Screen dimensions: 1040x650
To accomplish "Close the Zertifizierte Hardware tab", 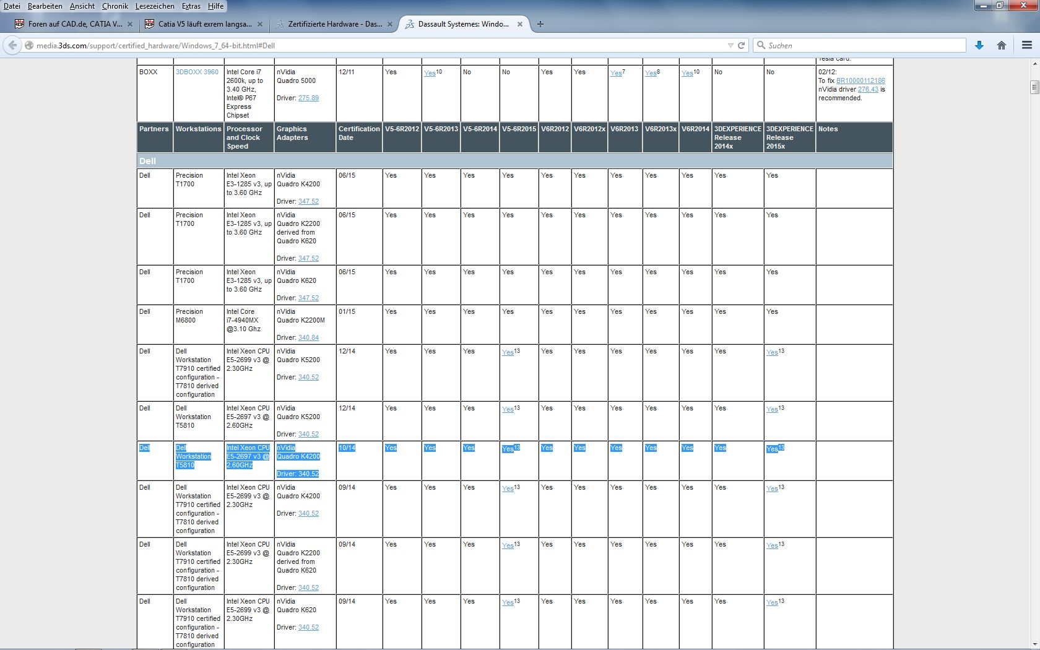I will 390,24.
